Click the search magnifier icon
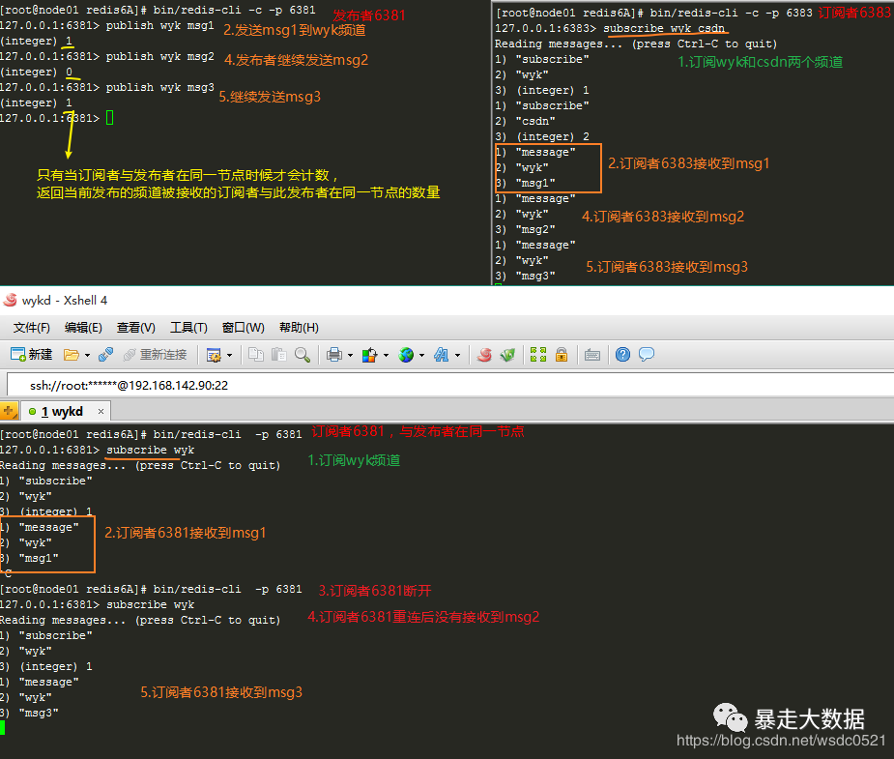The width and height of the screenshot is (894, 759). coord(303,355)
